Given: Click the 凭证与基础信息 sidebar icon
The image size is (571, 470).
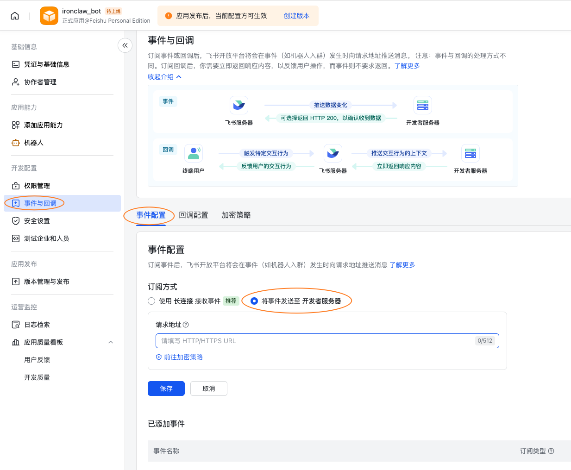Looking at the screenshot, I should [x=16, y=64].
